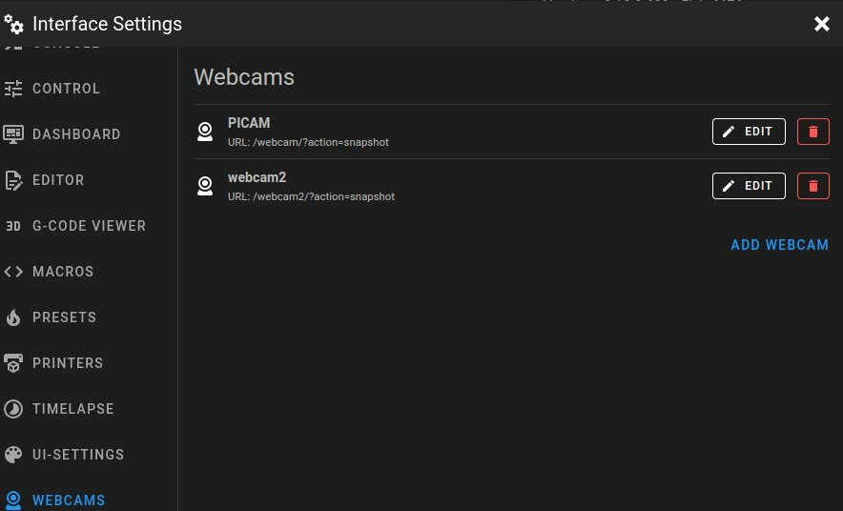Open the Editor settings tab
Image resolution: width=843 pixels, height=511 pixels.
coord(89,180)
